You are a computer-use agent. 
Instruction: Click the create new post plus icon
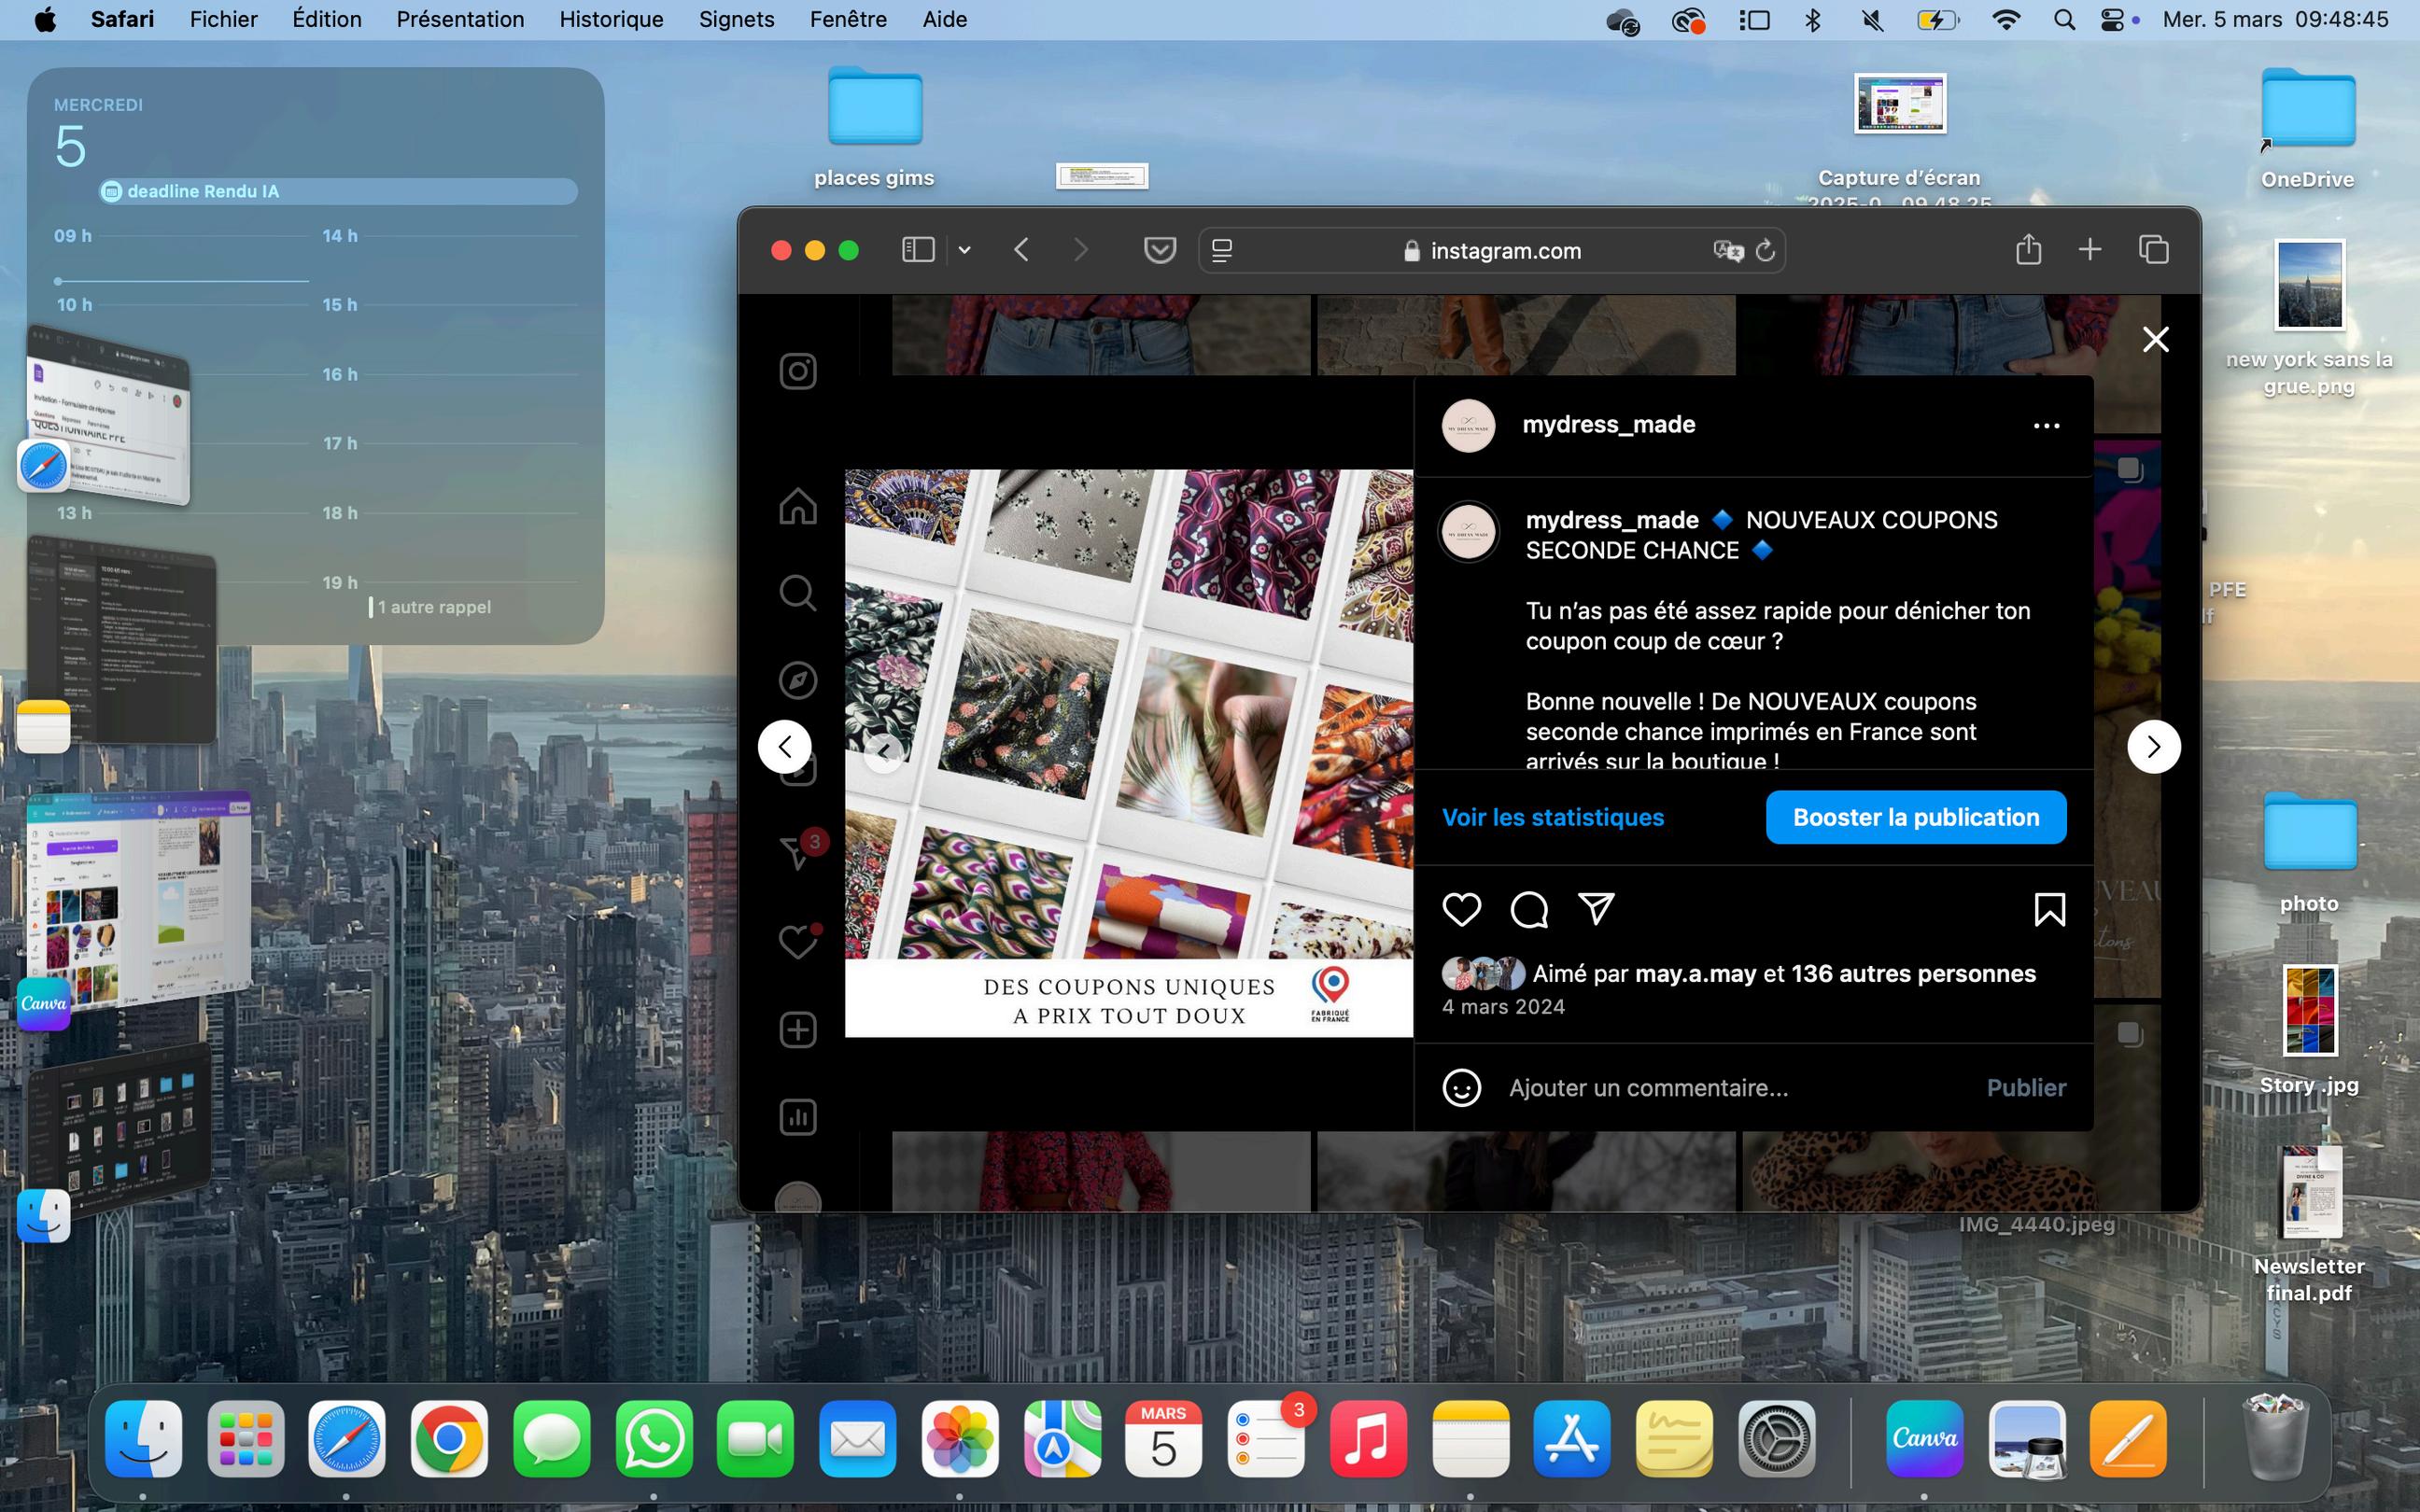coord(797,1030)
